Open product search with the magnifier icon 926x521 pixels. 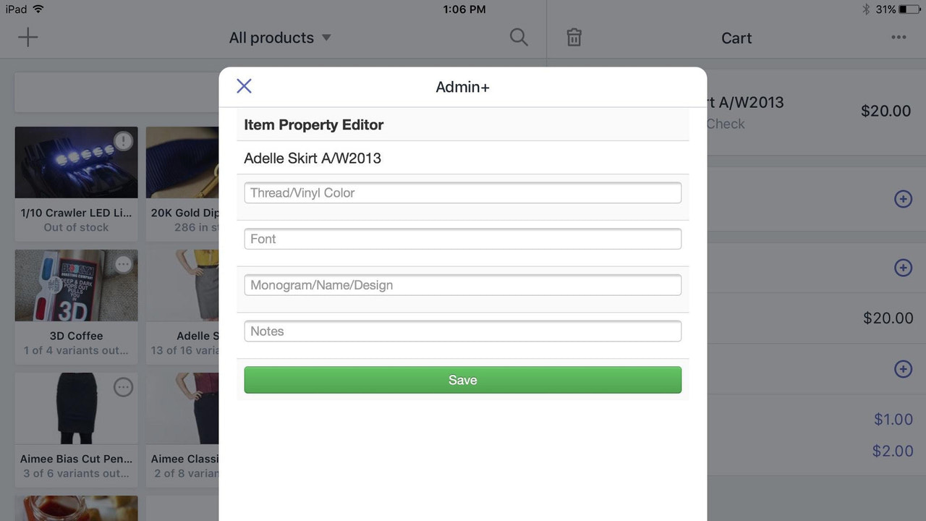point(518,37)
